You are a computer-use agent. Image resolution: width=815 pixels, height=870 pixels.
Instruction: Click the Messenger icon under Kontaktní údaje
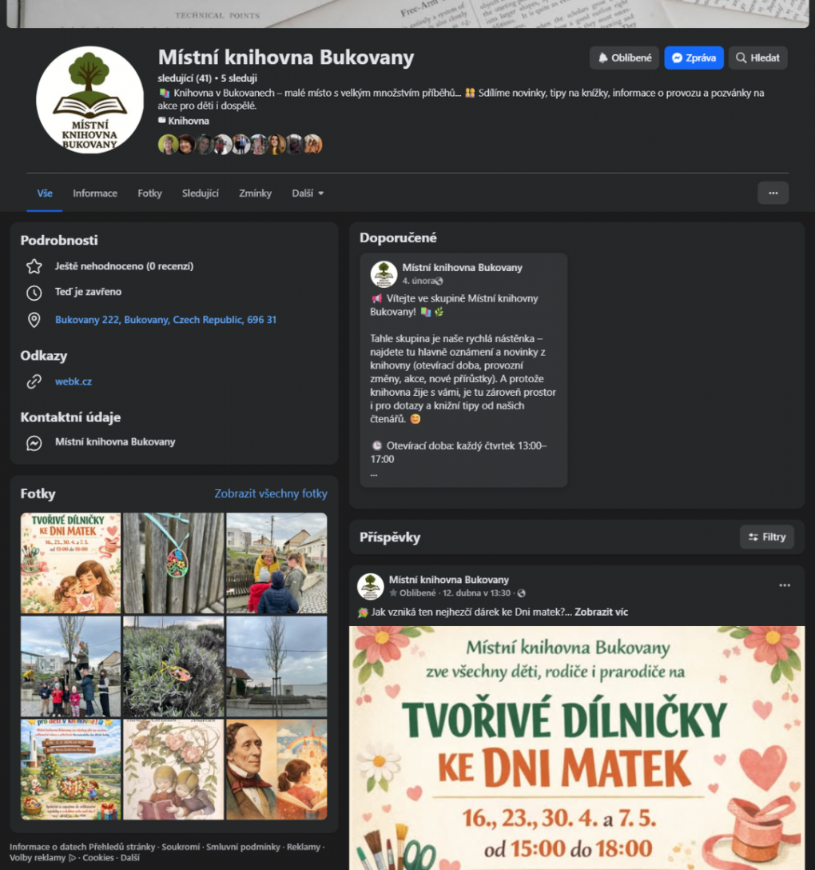click(34, 443)
